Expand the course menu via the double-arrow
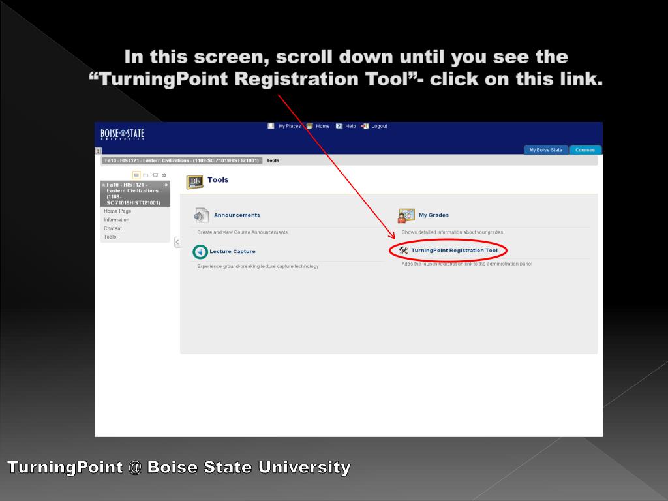Screen dimensions: 668x501 [x=166, y=185]
